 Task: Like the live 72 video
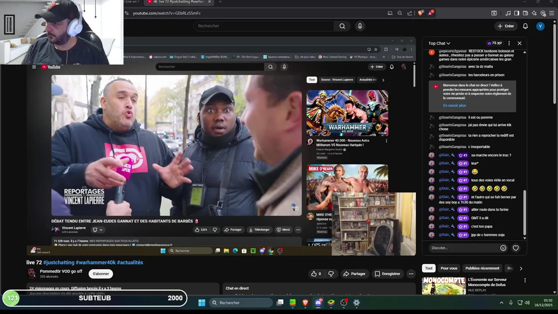pyautogui.click(x=316, y=274)
